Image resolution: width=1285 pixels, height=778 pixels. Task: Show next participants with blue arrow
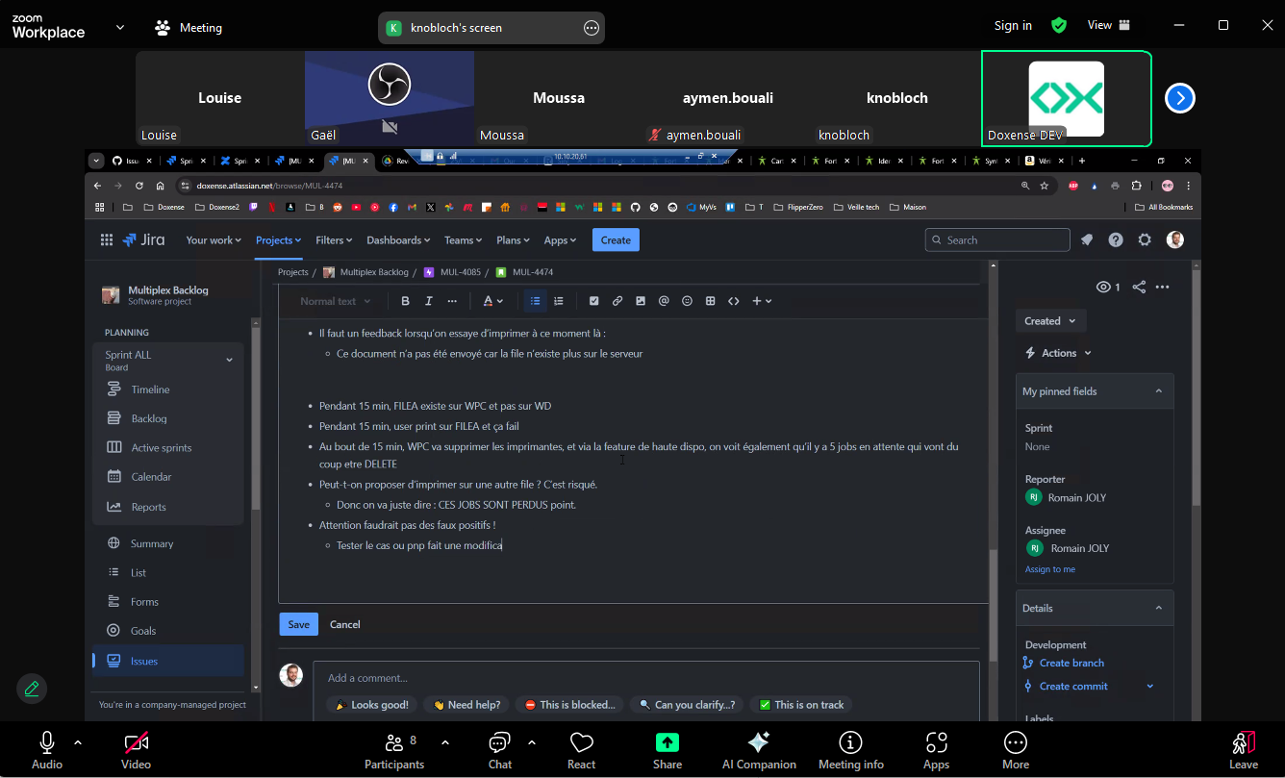tap(1180, 98)
